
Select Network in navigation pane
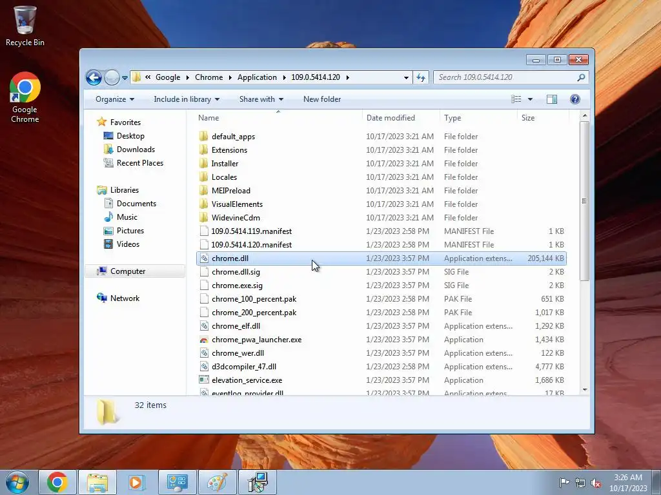tap(125, 298)
